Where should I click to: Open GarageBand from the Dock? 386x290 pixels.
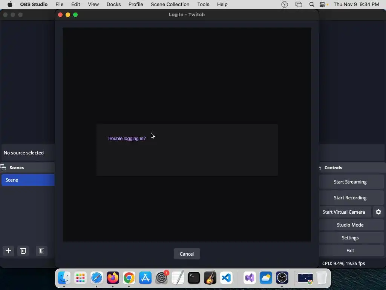click(210, 278)
